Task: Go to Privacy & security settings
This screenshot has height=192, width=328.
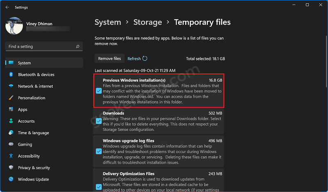Action: point(44,167)
